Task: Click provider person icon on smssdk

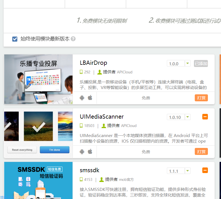Action: tap(102, 179)
